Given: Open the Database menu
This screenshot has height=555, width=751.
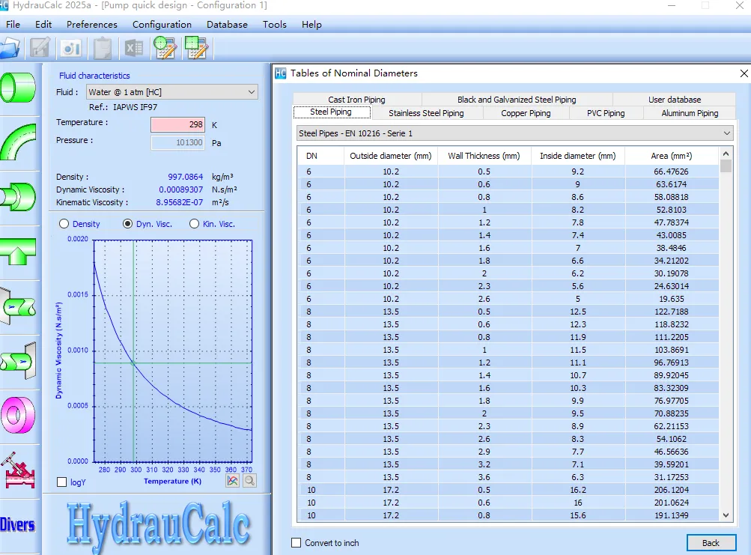Looking at the screenshot, I should tap(227, 25).
